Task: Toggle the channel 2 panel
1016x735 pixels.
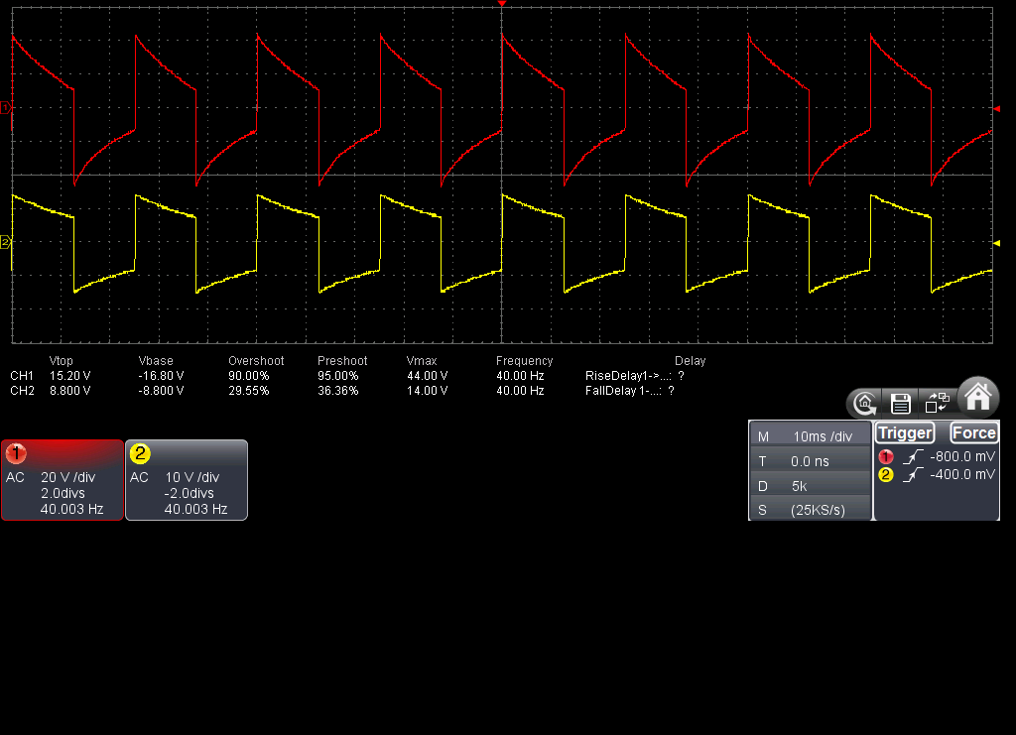Action: (x=187, y=480)
